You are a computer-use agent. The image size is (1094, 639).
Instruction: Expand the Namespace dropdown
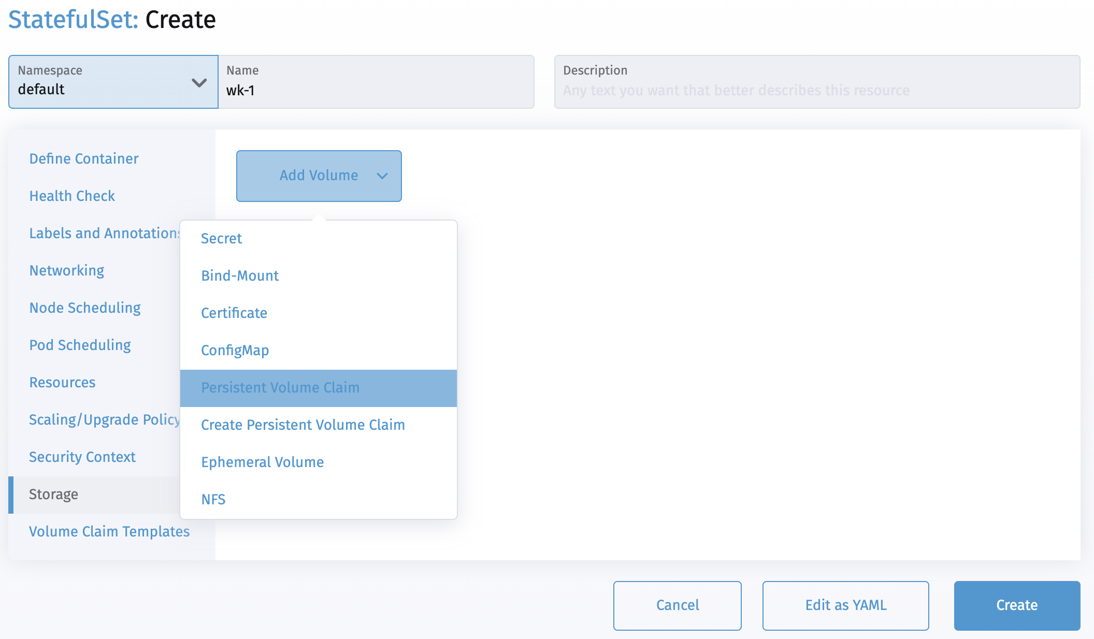click(112, 82)
